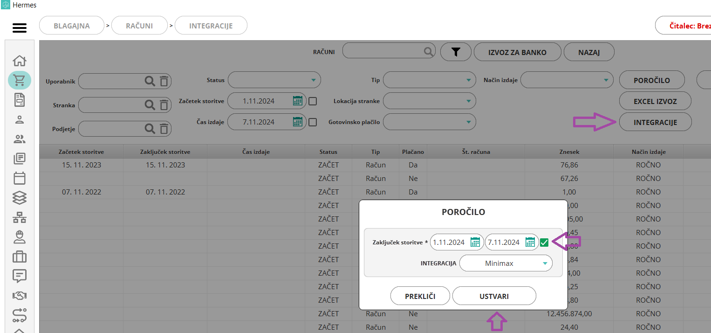Viewport: 711px width, 333px height.
Task: Select the row with amount 24,40
Action: coord(375,327)
